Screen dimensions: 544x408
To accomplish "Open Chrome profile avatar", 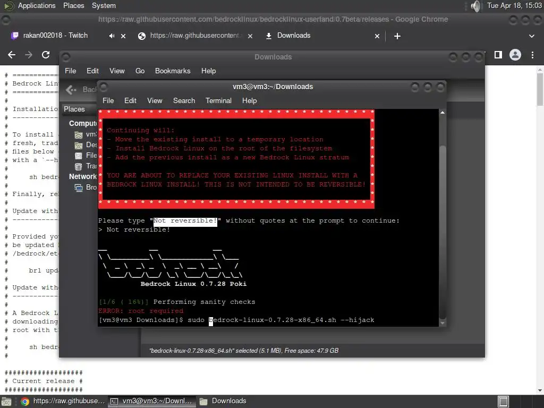I will pyautogui.click(x=515, y=55).
